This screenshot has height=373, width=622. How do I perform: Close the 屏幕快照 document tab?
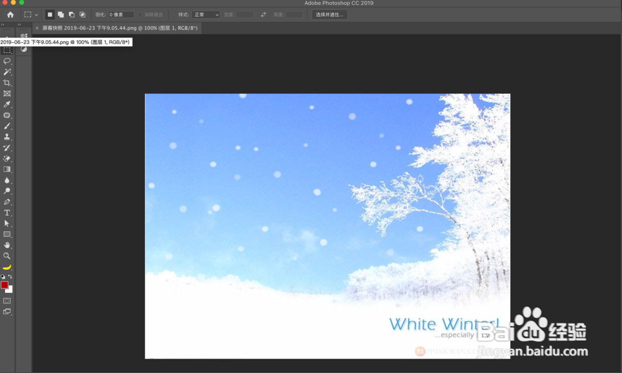click(x=37, y=28)
